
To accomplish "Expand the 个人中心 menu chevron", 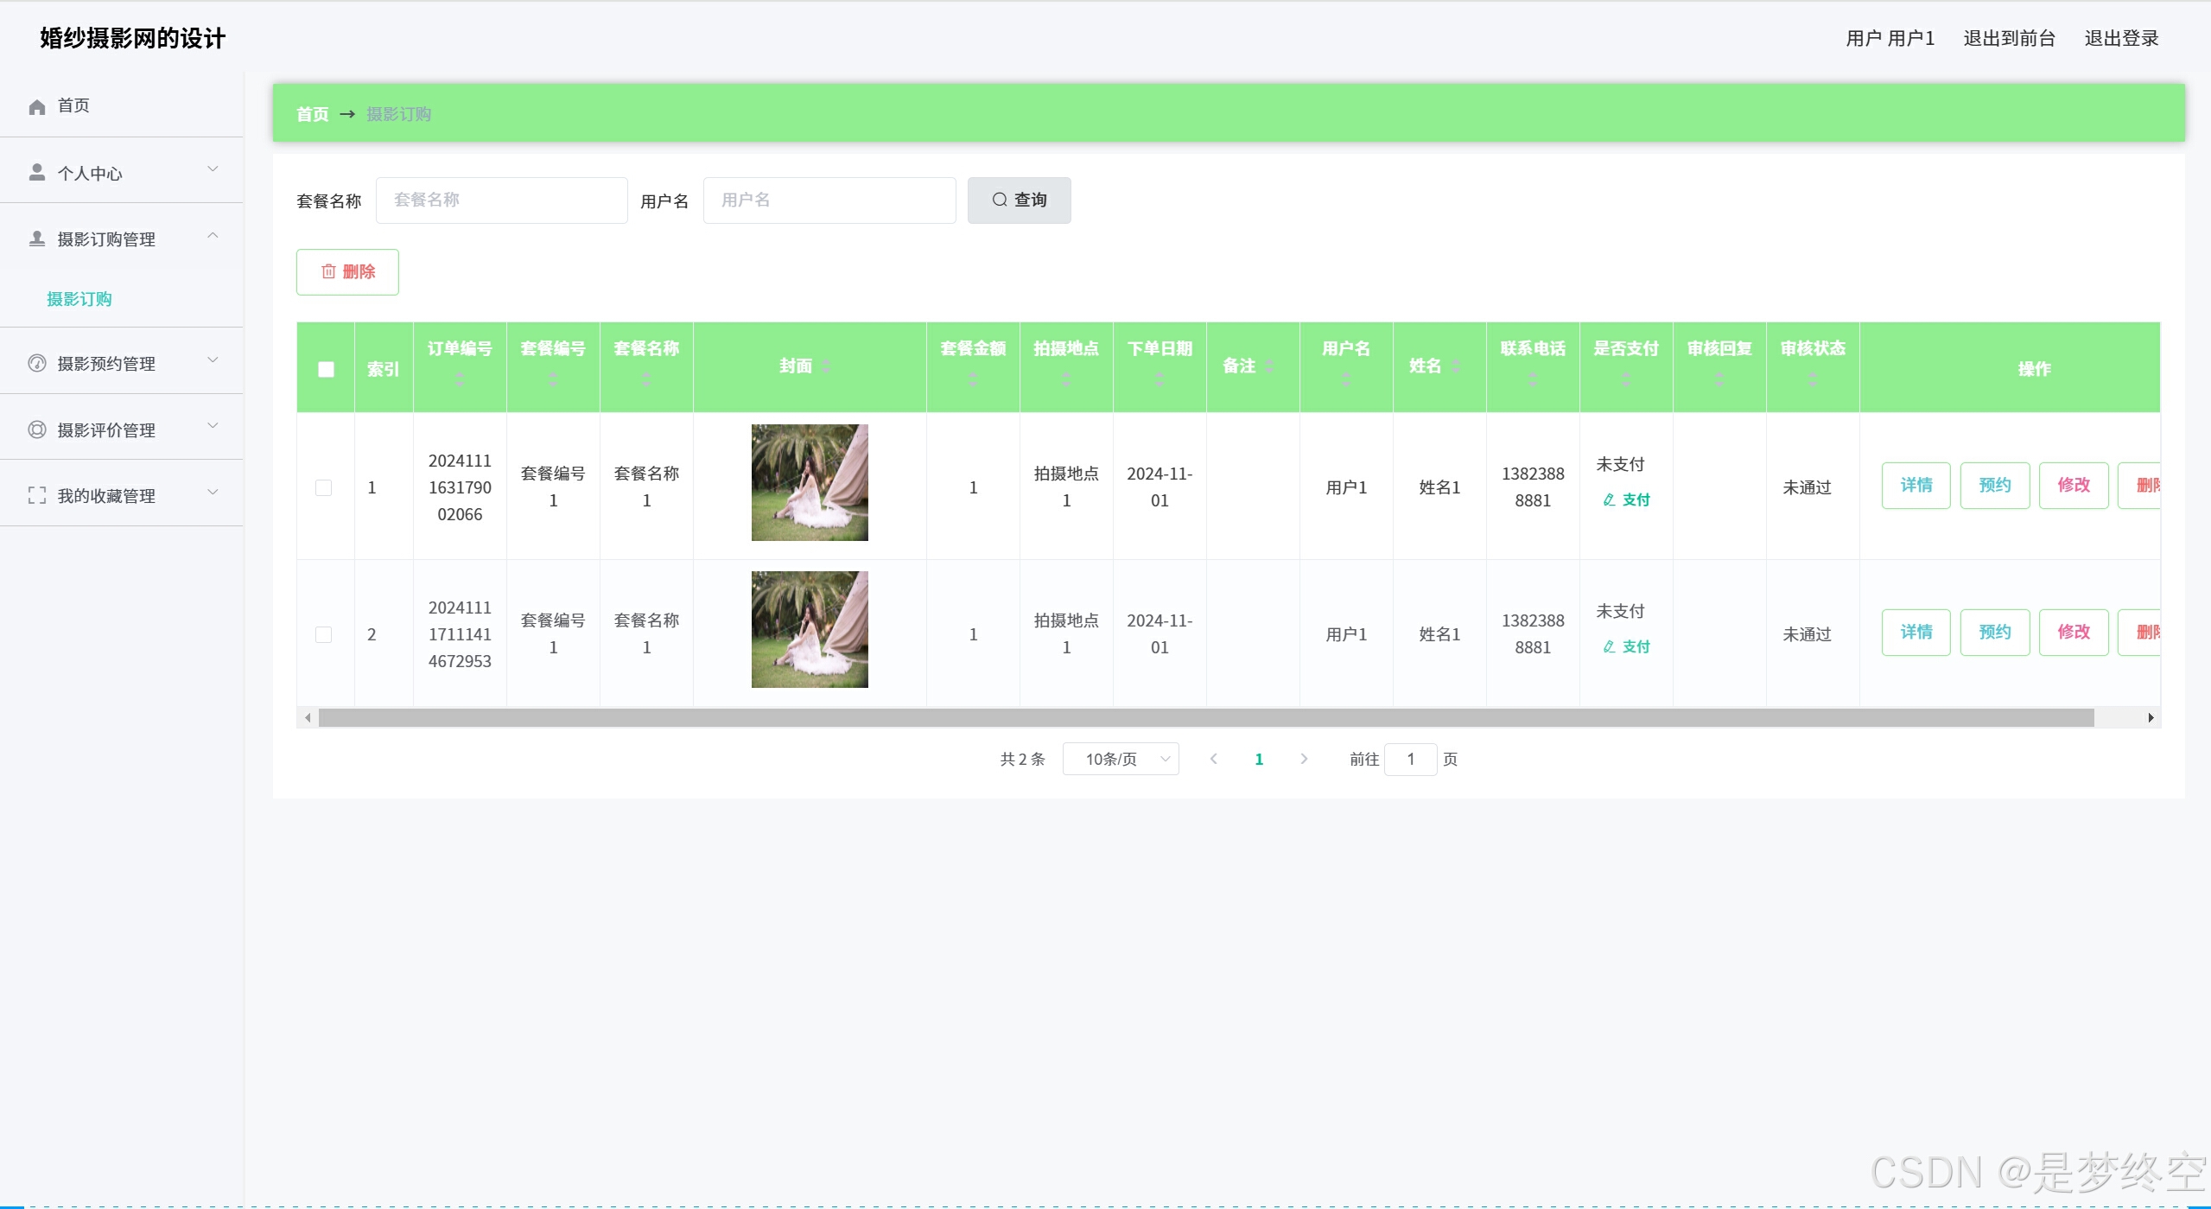I will tap(213, 170).
